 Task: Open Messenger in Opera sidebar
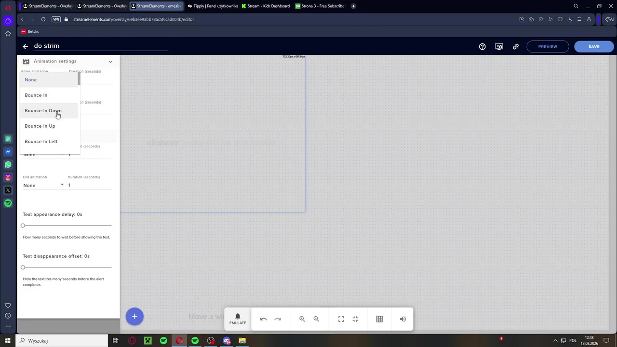[8, 151]
